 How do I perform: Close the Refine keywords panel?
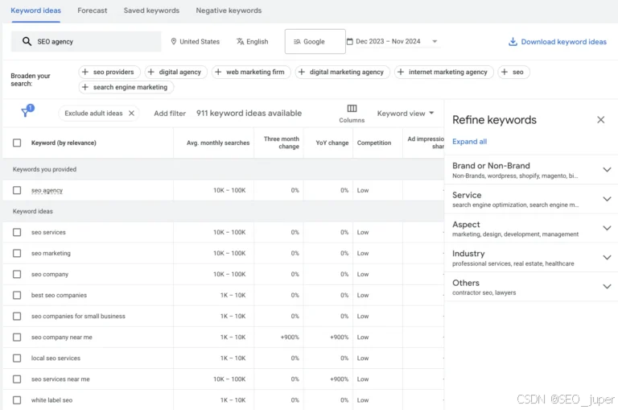(600, 119)
